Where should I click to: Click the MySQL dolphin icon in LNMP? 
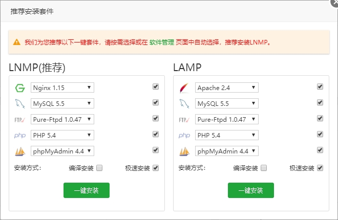(20, 104)
